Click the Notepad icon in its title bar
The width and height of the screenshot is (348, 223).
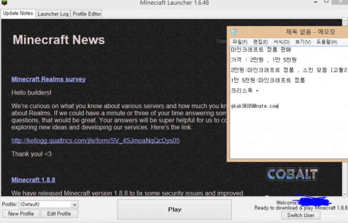(x=234, y=32)
